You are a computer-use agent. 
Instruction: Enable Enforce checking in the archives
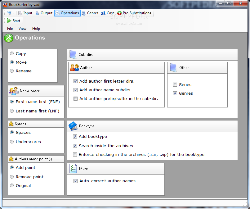pyautogui.click(x=75, y=155)
